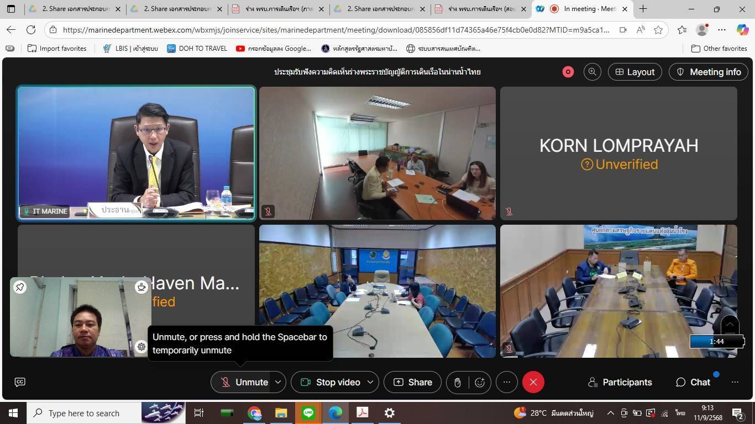Open the Layout options menu
755x424 pixels.
635,72
